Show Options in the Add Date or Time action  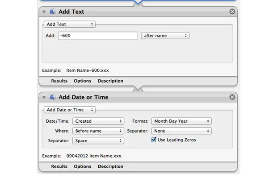click(x=83, y=166)
